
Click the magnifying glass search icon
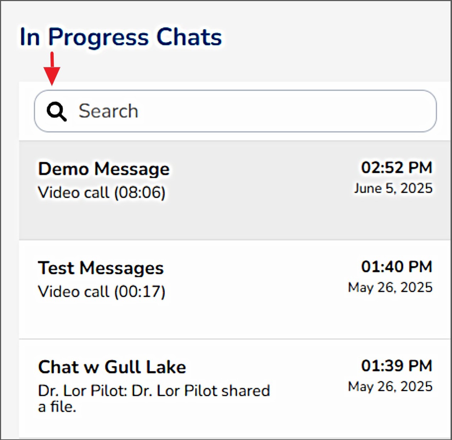pyautogui.click(x=57, y=111)
